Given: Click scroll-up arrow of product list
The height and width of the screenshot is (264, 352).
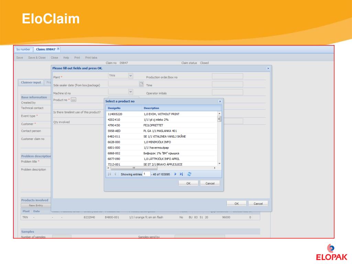Looking at the screenshot, I should [x=219, y=113].
